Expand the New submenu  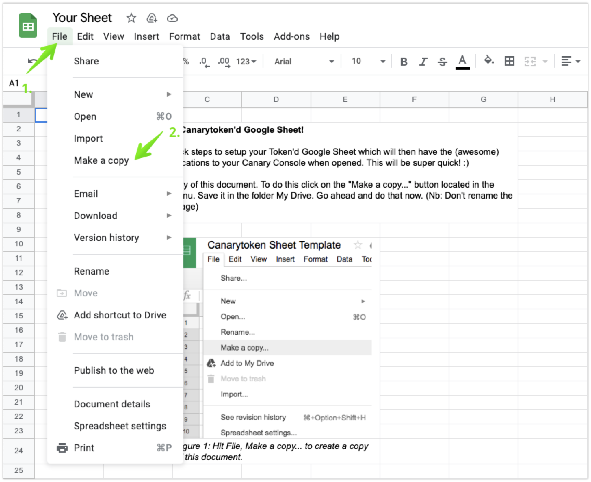point(115,94)
